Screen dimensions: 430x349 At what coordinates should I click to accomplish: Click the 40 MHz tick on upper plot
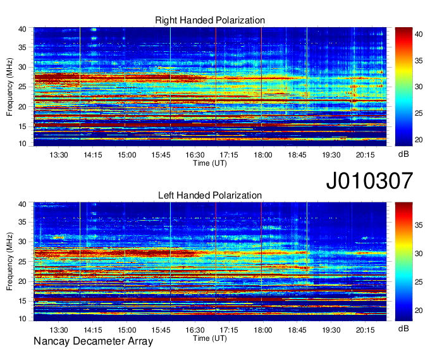click(x=22, y=29)
